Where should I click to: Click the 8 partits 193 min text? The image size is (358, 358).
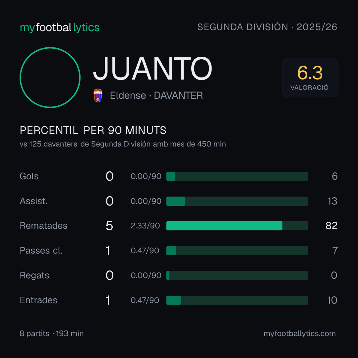(x=52, y=333)
